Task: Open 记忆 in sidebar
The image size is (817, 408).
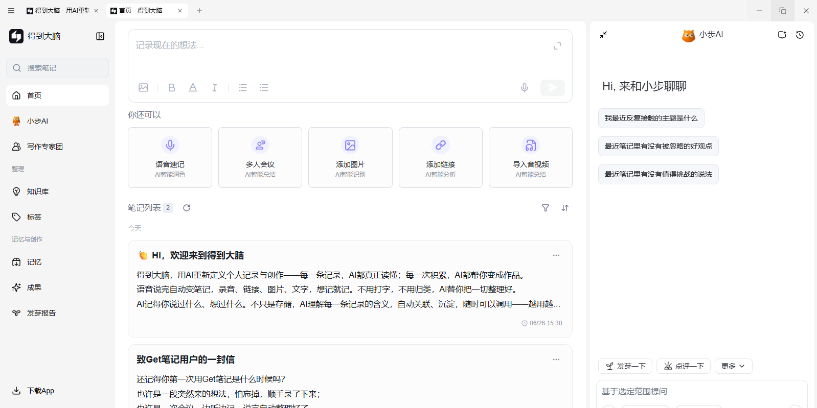Action: coord(57,262)
